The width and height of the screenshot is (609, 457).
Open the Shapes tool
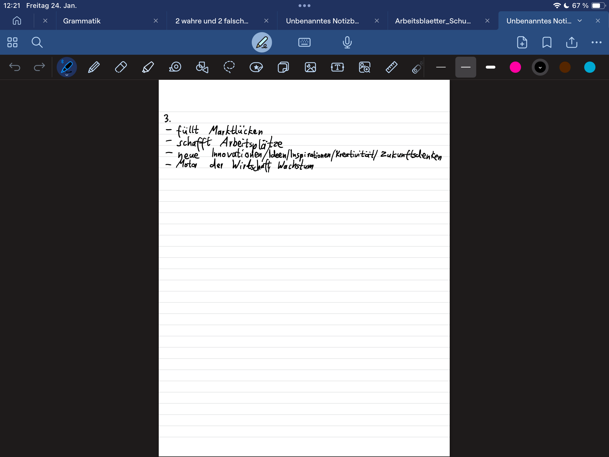[x=202, y=67]
